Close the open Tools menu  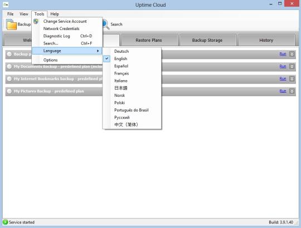39,14
